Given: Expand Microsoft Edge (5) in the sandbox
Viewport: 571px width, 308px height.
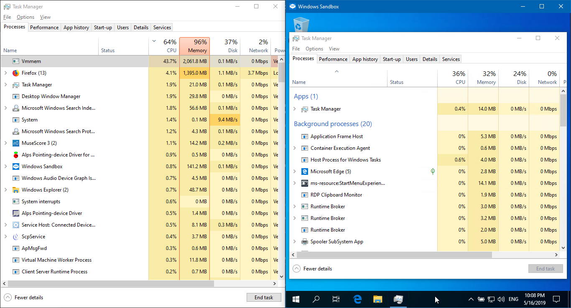Looking at the screenshot, I should (x=295, y=172).
